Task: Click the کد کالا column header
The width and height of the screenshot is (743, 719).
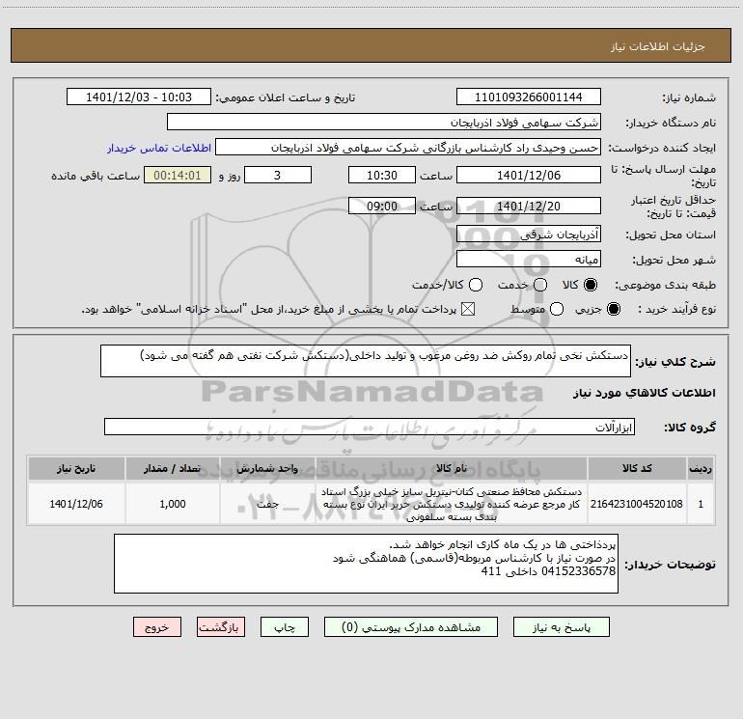Action: 637,468
